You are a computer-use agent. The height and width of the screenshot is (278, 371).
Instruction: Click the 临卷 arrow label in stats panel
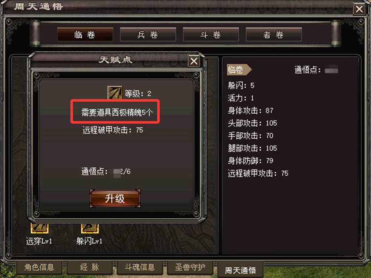[239, 70]
